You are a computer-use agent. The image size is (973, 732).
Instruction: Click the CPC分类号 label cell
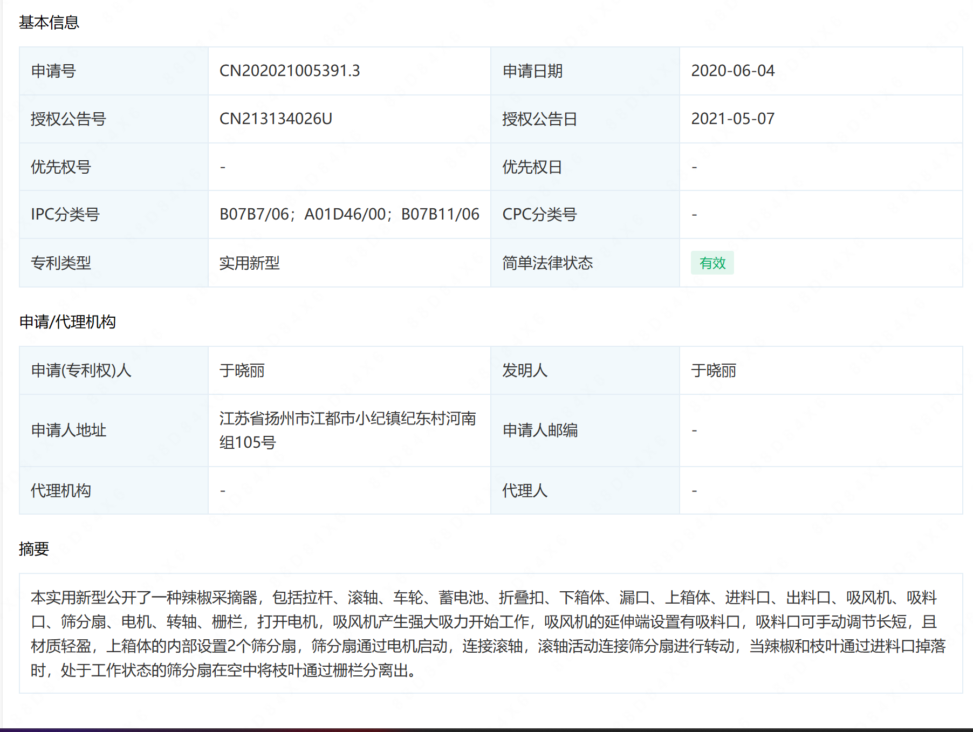pos(585,215)
